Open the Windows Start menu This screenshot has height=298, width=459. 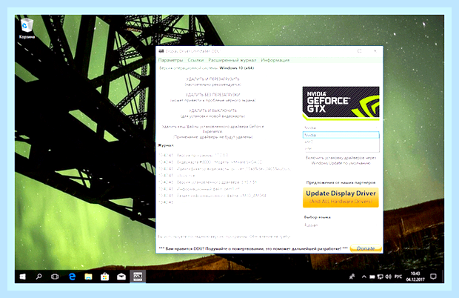(x=22, y=277)
